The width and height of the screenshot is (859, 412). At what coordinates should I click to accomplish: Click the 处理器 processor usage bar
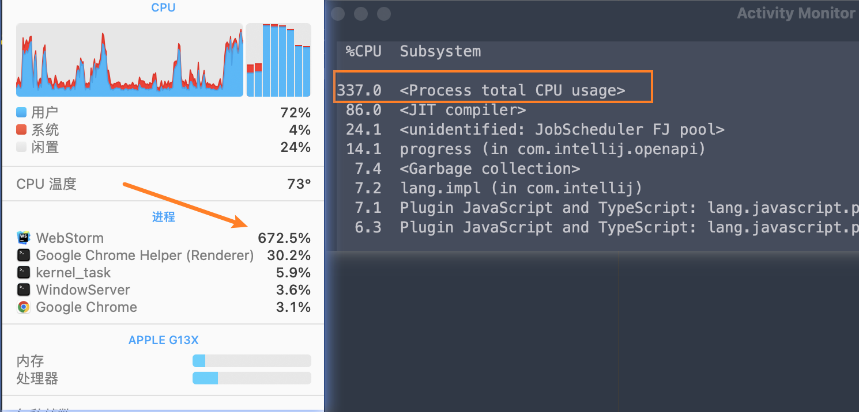click(251, 378)
